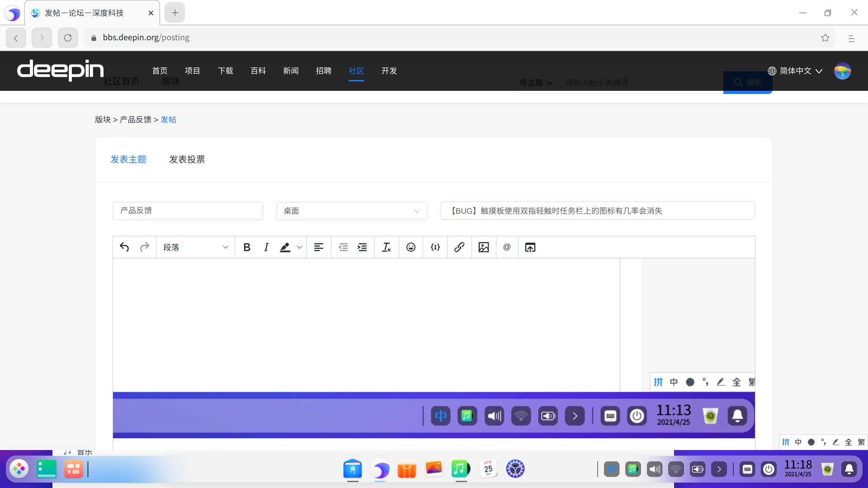Expand the 桌面 category dropdown
Screen dimensions: 868x488
351,211
